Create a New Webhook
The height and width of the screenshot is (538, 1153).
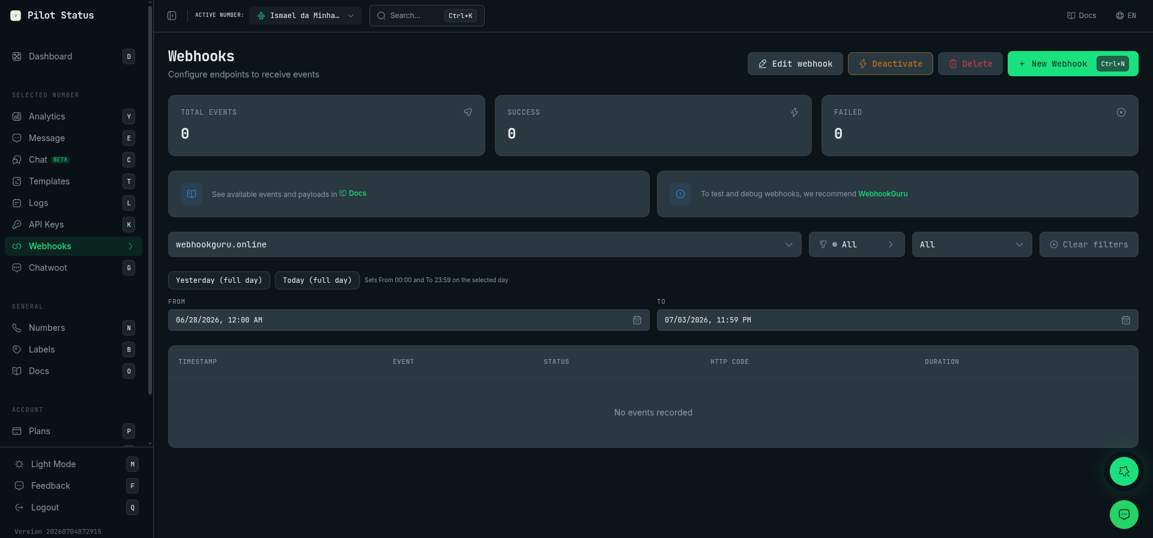pyautogui.click(x=1073, y=64)
